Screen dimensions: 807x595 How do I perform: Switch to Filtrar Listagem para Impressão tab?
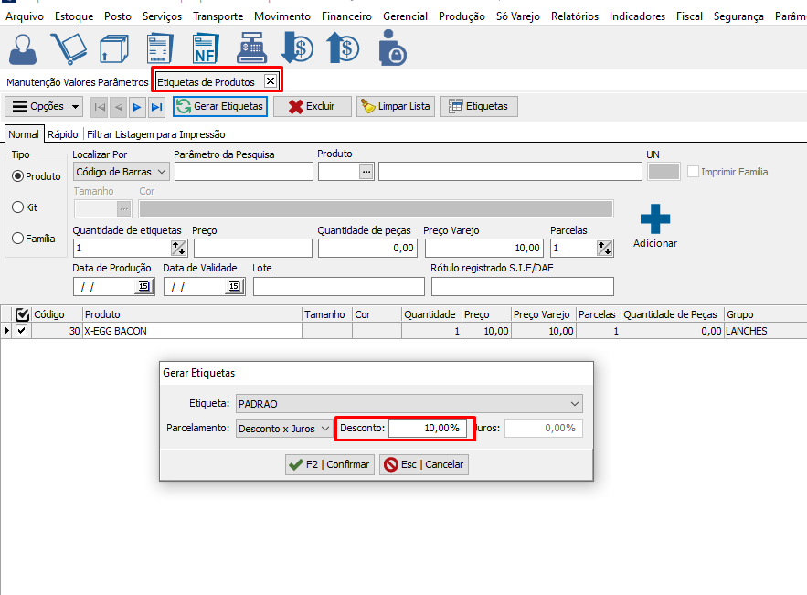155,134
